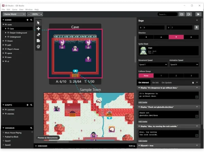
Task: Select the Collisions brick tool
Action: click(x=38, y=40)
